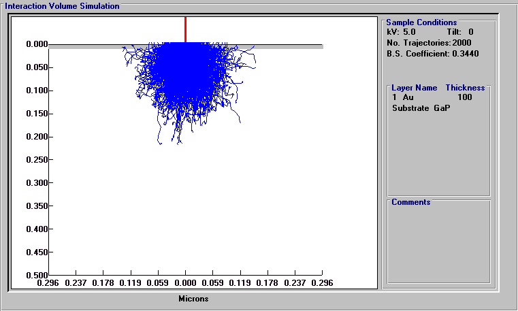518x311 pixels.
Task: Click the gray Au surface layer band
Action: pos(186,47)
